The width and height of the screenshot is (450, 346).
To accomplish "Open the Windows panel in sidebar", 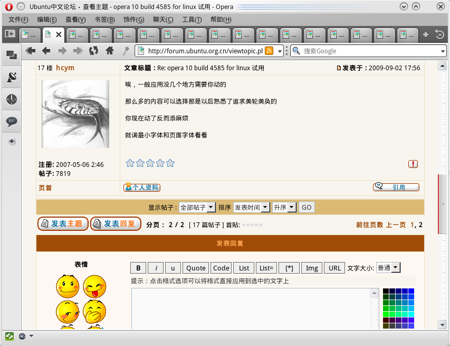I will coord(12,54).
